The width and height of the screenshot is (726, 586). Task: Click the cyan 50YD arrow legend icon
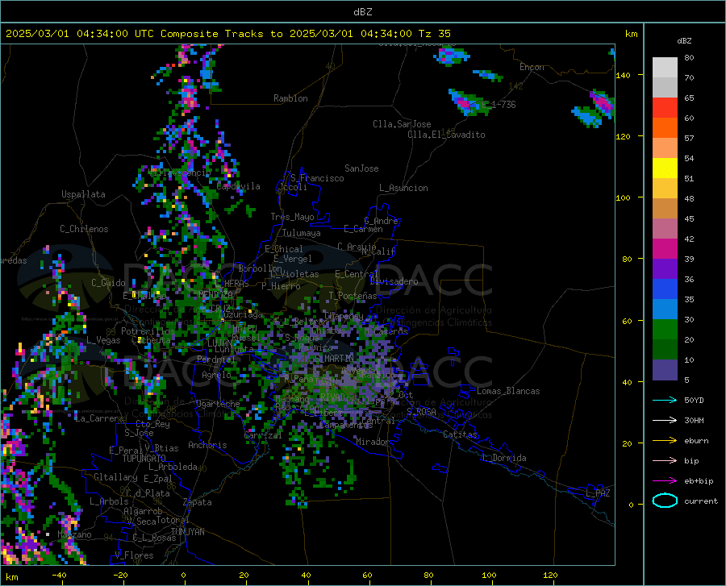(x=665, y=400)
